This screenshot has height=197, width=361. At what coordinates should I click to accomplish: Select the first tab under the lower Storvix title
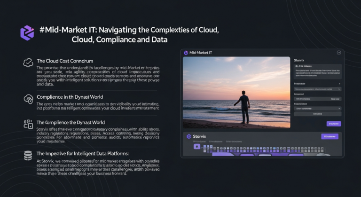tap(199, 142)
